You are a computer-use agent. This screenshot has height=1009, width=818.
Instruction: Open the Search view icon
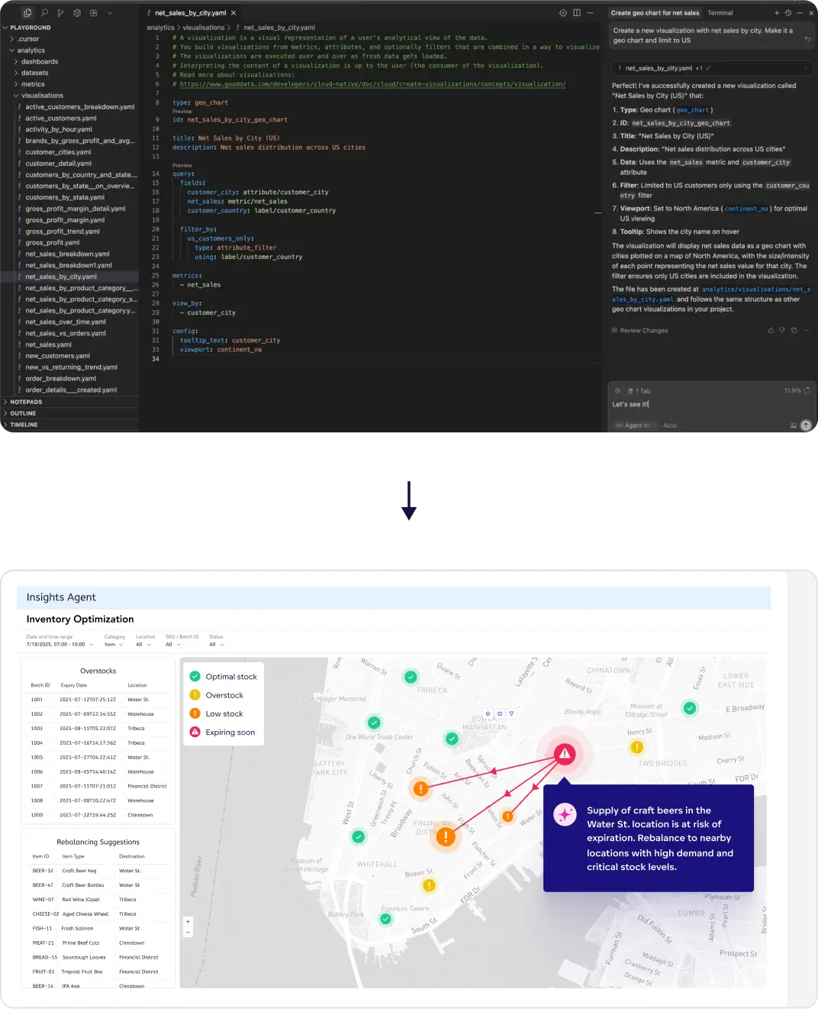pyautogui.click(x=44, y=13)
